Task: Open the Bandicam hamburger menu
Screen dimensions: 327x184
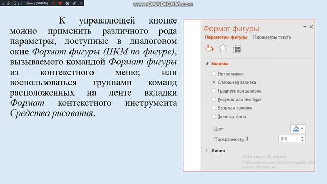Action: pos(3,3)
